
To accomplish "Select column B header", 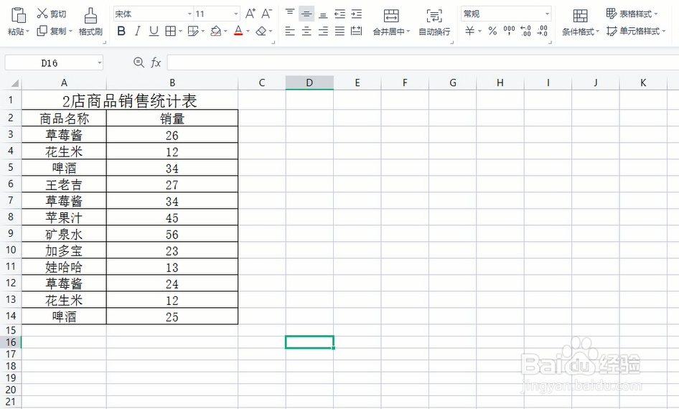I will 172,83.
